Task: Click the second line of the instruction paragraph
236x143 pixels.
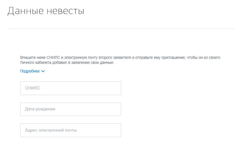Action: tap(67, 63)
